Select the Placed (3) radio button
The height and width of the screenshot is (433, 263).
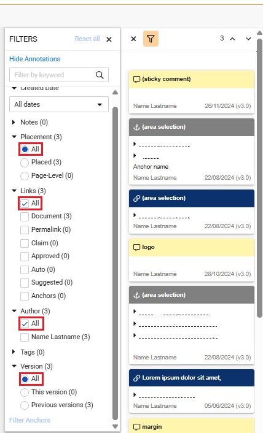click(25, 163)
